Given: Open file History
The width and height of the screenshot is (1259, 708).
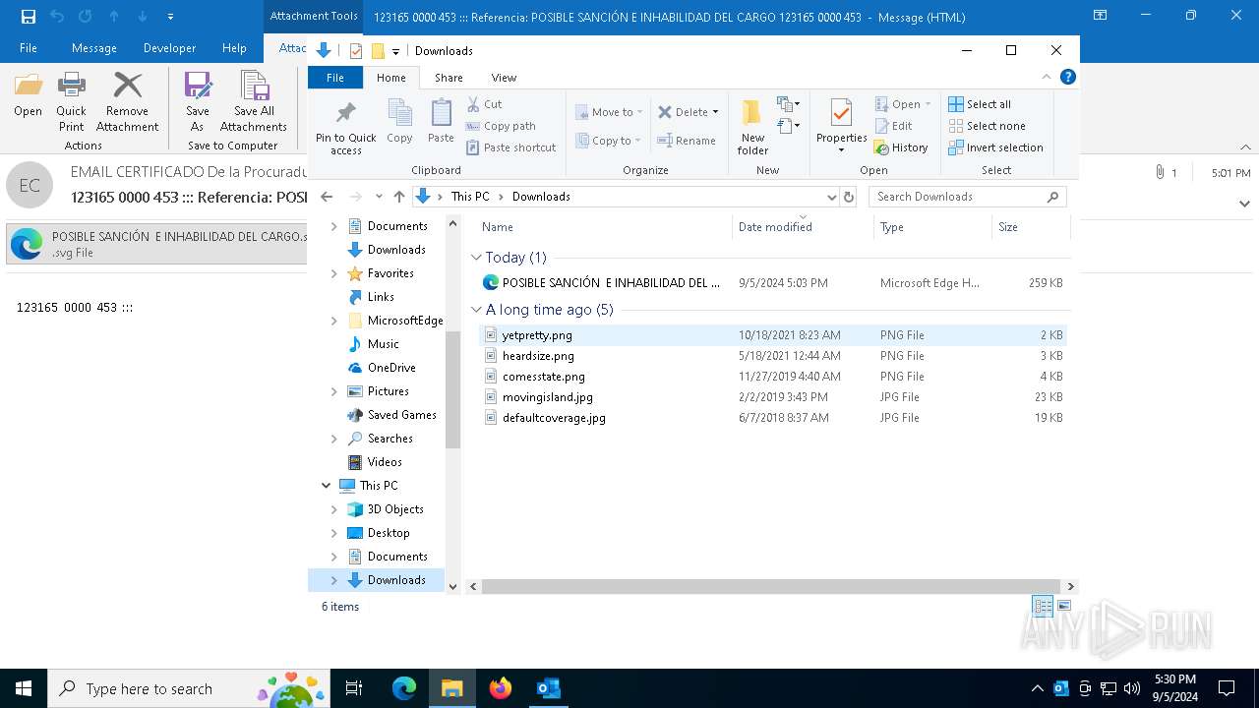Looking at the screenshot, I should coord(901,147).
